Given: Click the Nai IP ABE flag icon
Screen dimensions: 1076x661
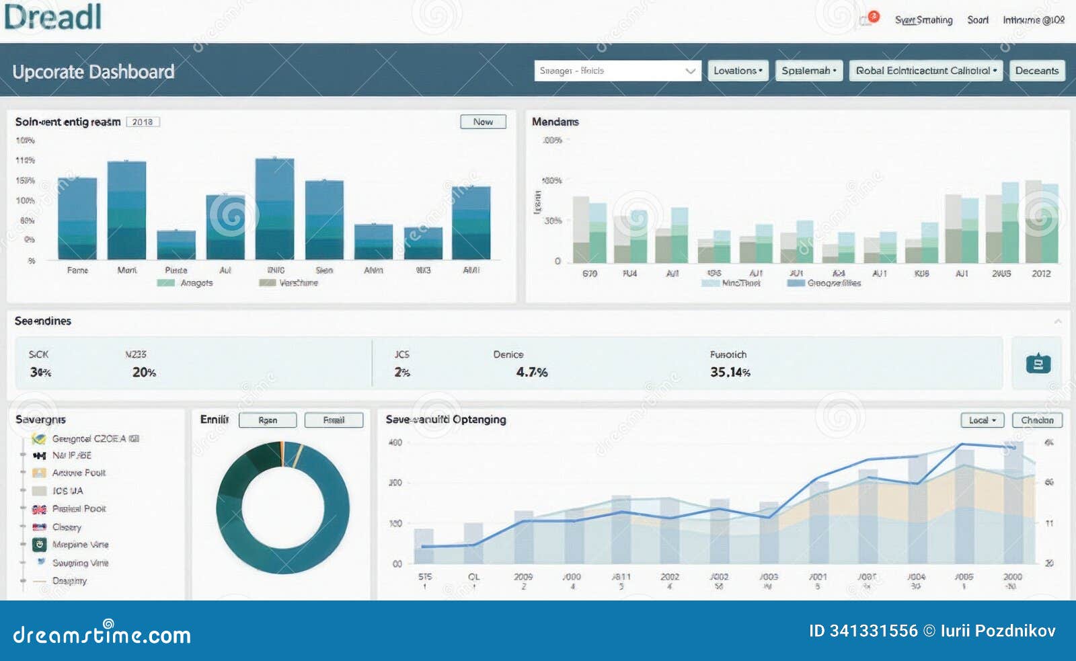Looking at the screenshot, I should point(40,456).
